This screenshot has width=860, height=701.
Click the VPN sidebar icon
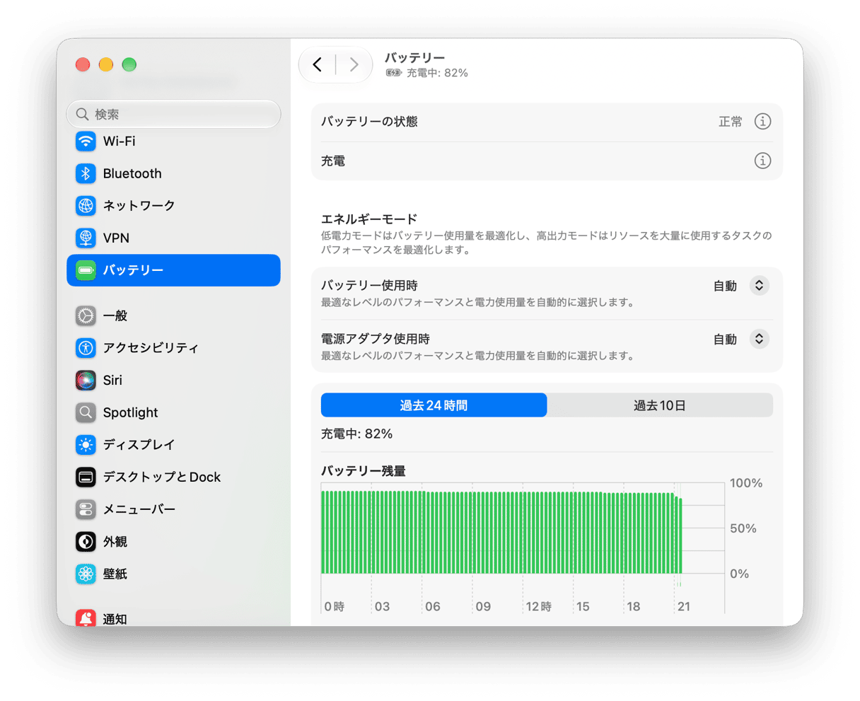click(x=86, y=238)
